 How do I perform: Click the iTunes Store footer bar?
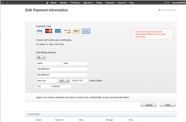101,114
